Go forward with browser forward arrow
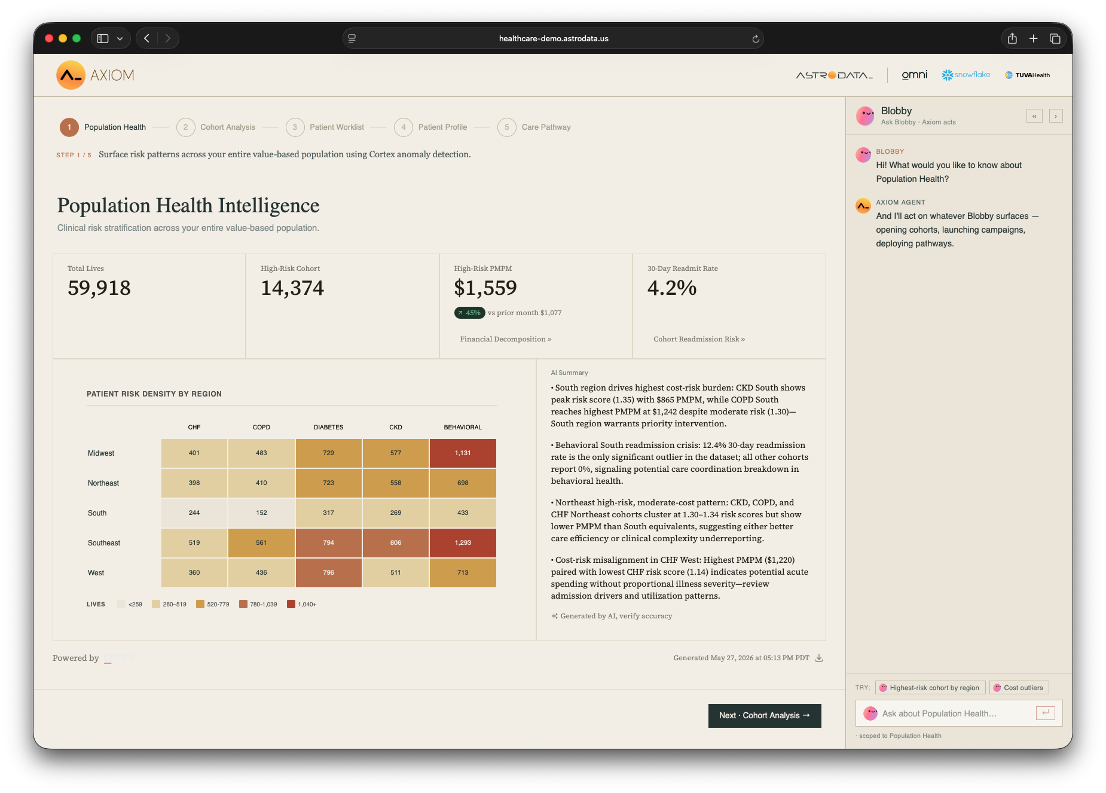This screenshot has height=793, width=1106. (168, 38)
